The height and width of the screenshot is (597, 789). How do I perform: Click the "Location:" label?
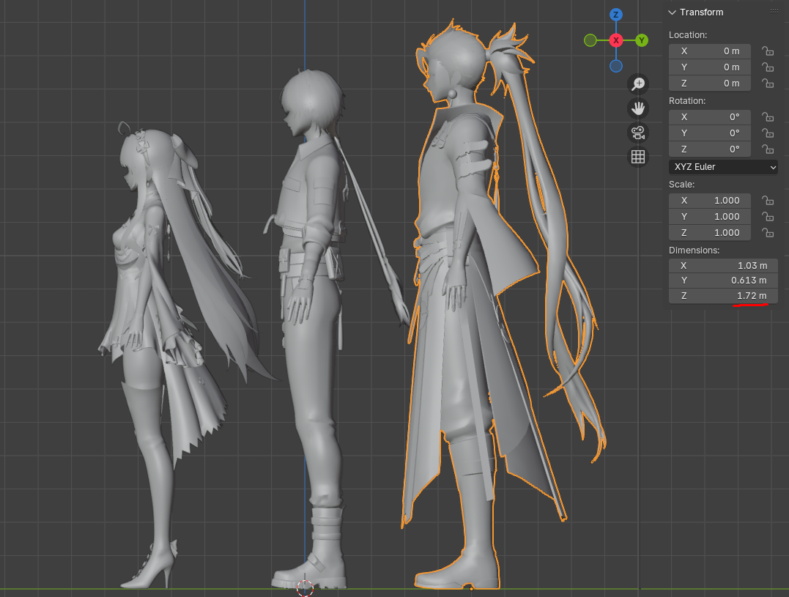coord(688,35)
